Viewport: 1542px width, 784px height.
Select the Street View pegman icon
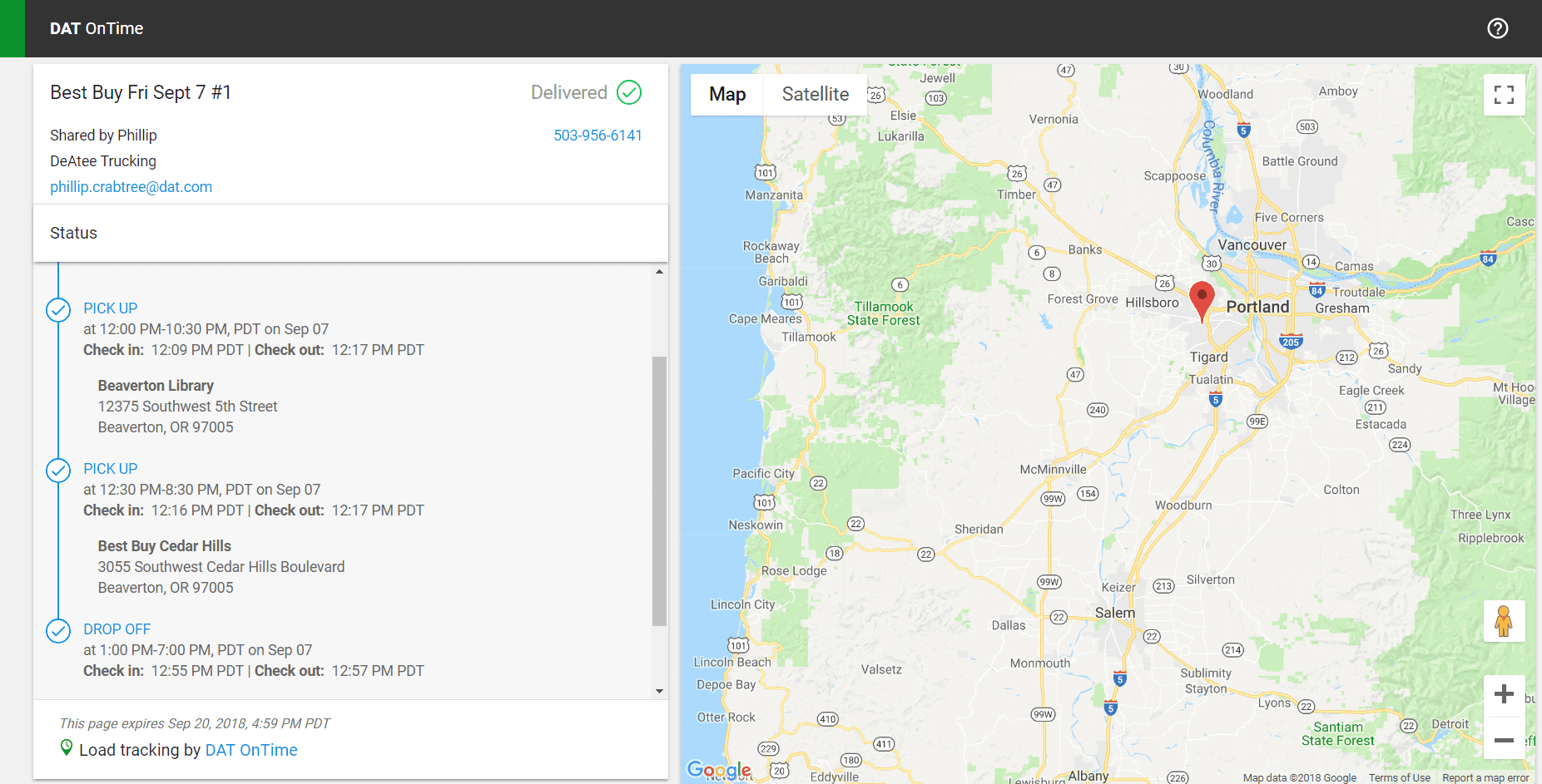[1504, 621]
